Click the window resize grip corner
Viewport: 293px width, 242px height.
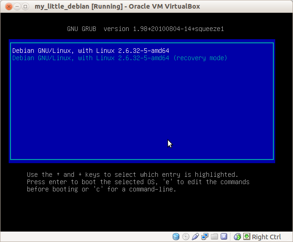(290, 239)
